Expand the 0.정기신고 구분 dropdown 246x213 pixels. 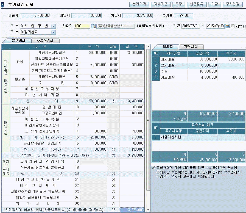pyautogui.click(x=53, y=32)
